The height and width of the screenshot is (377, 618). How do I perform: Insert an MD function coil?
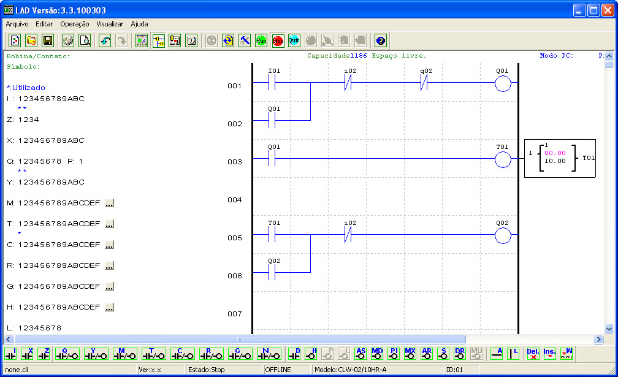pyautogui.click(x=377, y=354)
